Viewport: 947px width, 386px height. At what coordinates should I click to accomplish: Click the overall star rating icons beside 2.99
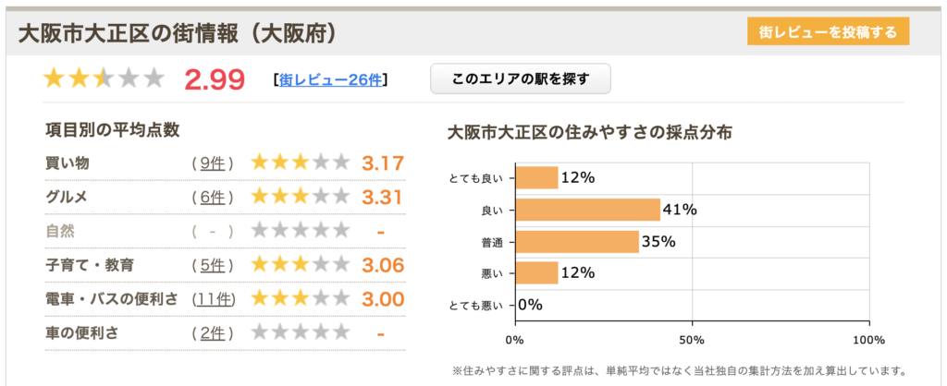coord(104,79)
